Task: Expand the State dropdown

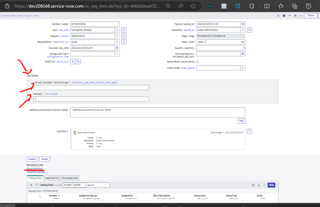Action: pos(221,42)
